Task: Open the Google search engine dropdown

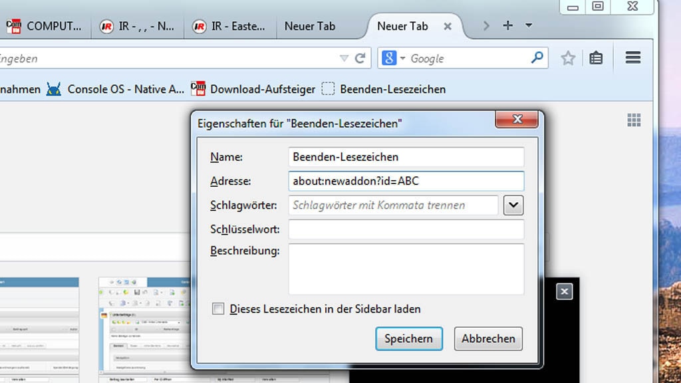Action: (x=402, y=58)
